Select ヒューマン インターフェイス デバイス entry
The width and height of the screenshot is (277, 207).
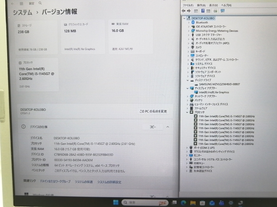point(211,104)
